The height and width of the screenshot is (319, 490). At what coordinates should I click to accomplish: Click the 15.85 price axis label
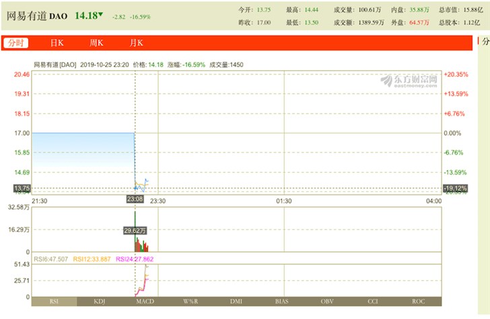pyautogui.click(x=22, y=152)
